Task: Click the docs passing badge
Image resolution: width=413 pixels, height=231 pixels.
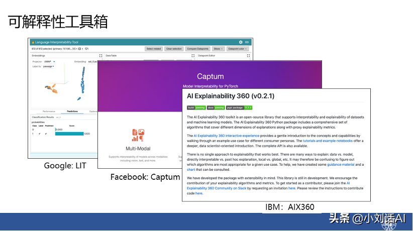Action: coord(216,107)
